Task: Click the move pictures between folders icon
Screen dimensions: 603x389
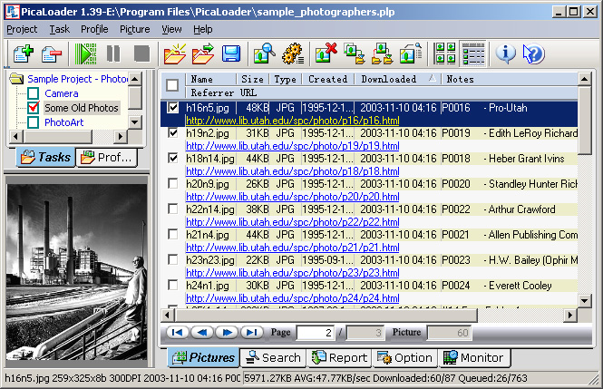Action: pos(383,53)
